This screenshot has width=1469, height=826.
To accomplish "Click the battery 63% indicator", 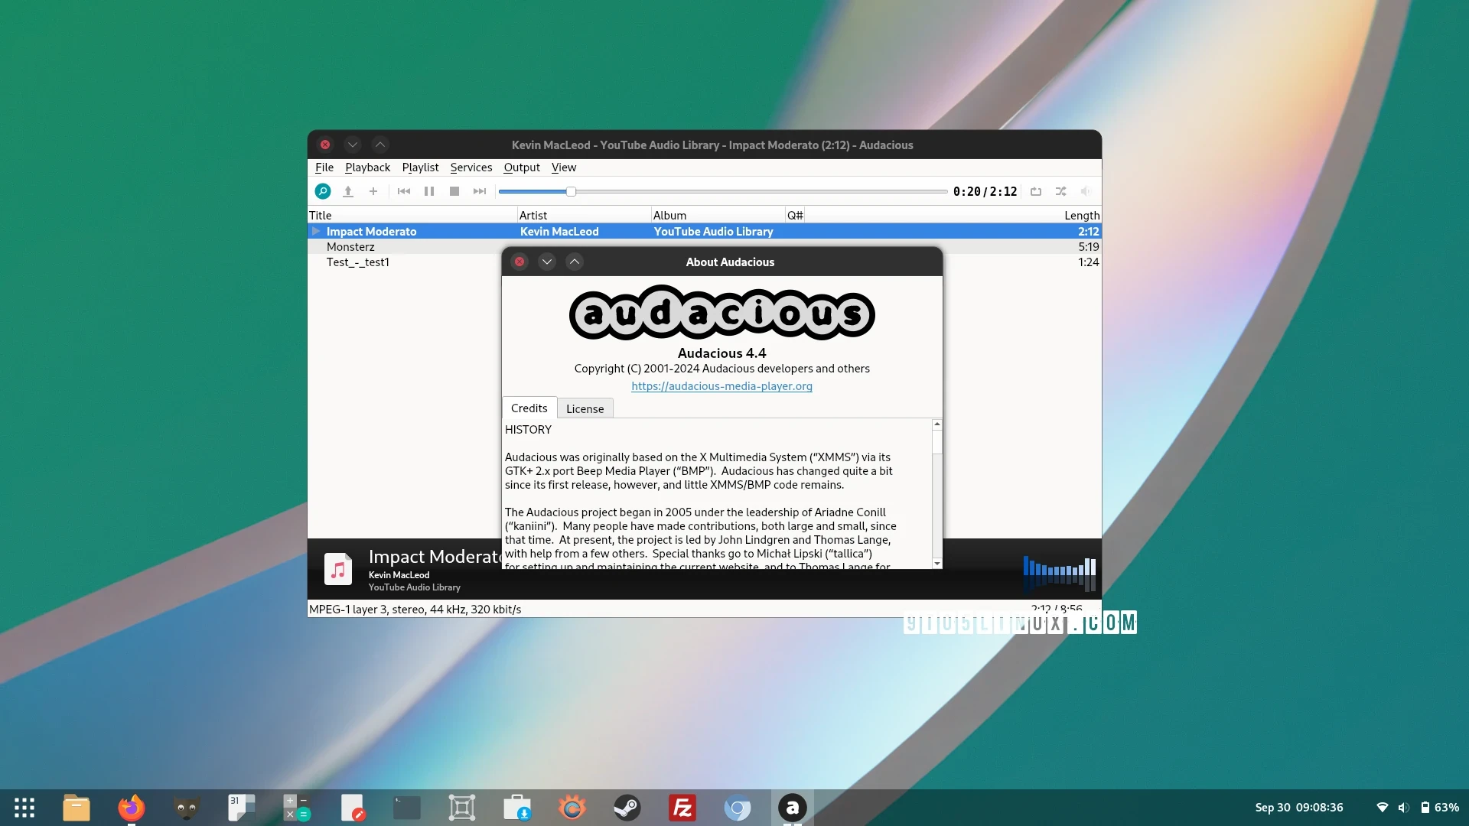I will 1440,808.
